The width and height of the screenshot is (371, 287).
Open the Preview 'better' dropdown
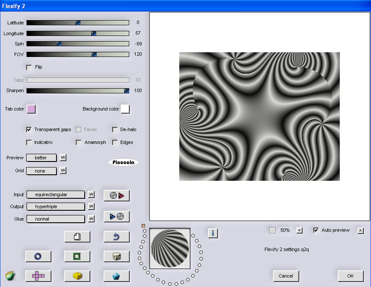[x=42, y=158]
